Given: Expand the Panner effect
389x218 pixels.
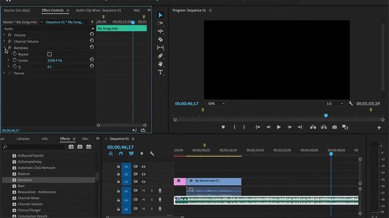Looking at the screenshot, I should point(4,73).
